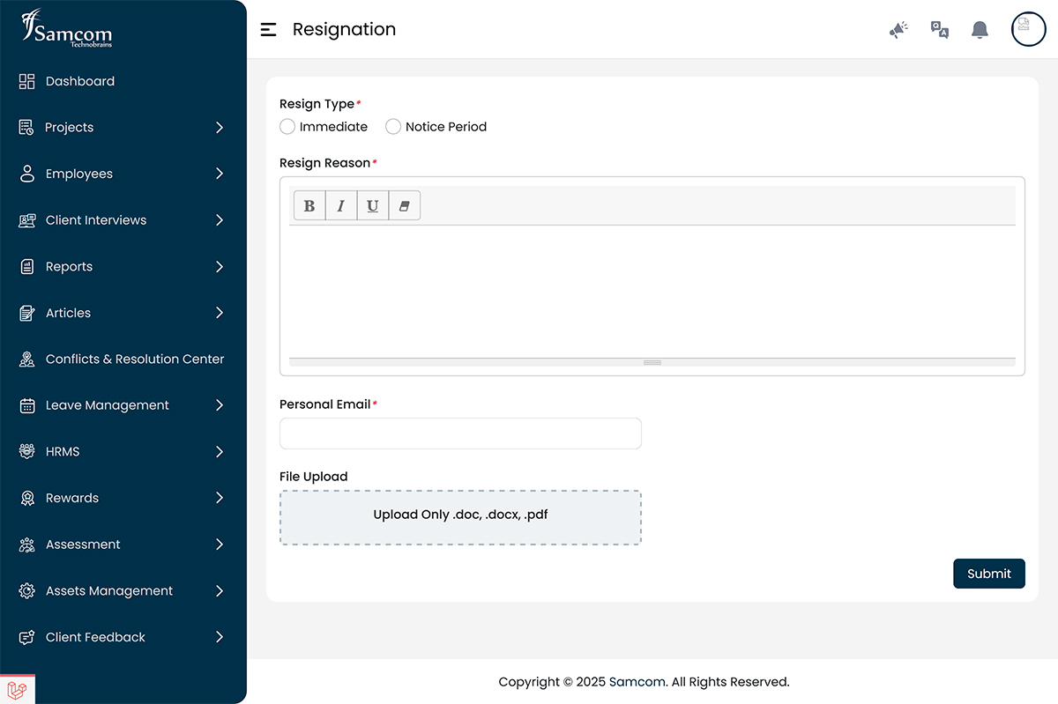Expand the Rewards submenu chevron

220,498
